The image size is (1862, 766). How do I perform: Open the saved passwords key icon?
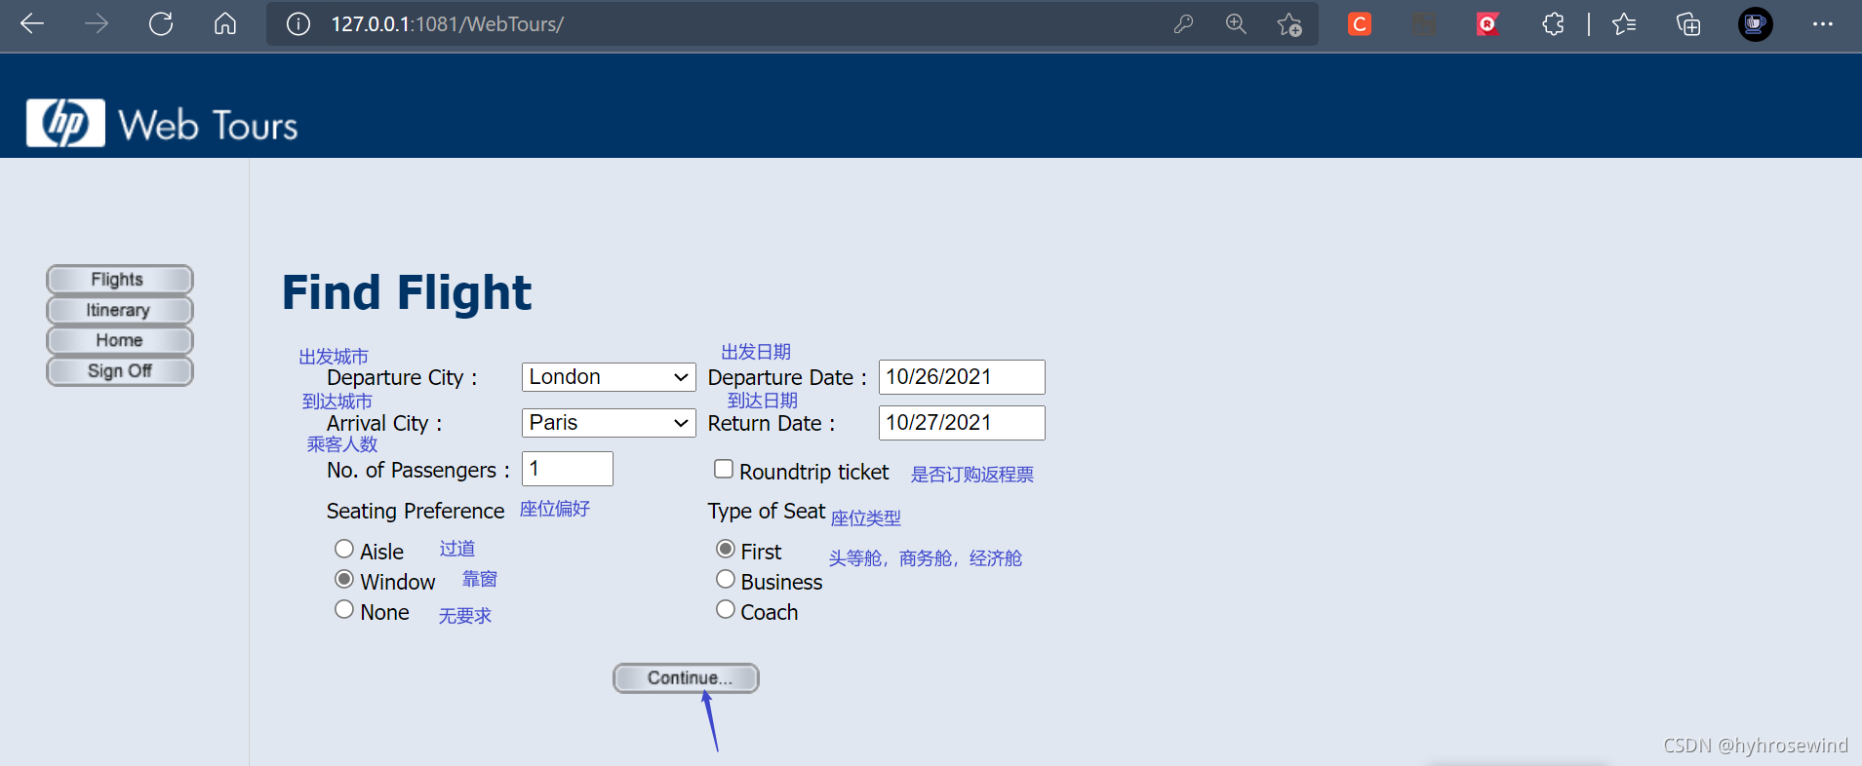point(1183,24)
